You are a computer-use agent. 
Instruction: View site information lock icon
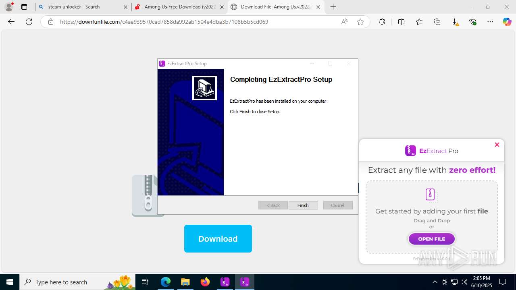(51, 22)
